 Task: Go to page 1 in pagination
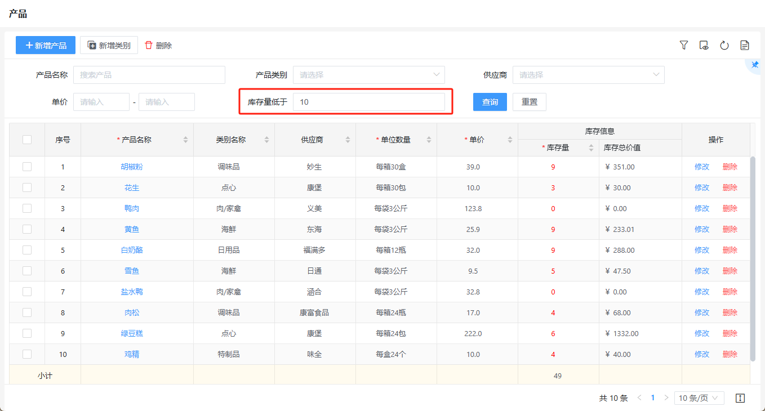(x=653, y=398)
